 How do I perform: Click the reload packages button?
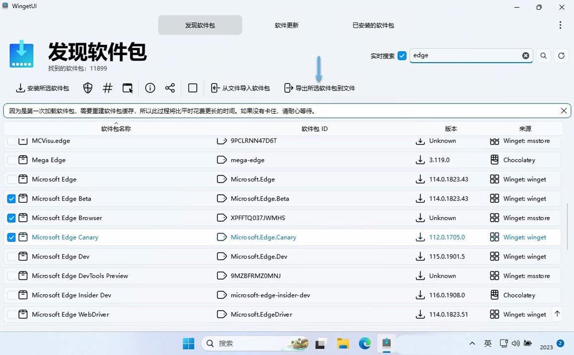561,56
